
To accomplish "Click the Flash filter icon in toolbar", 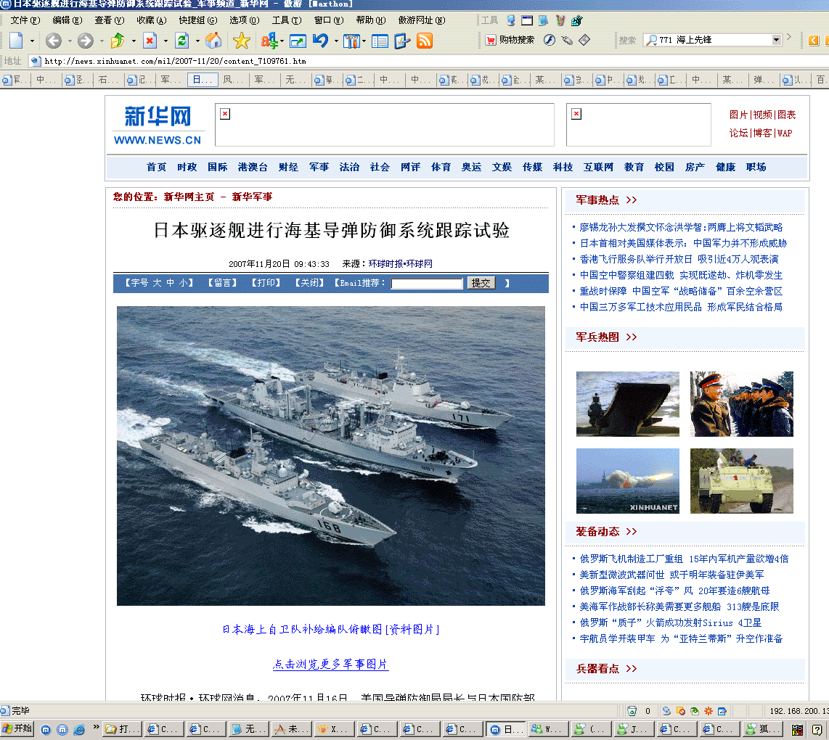I will pyautogui.click(x=550, y=40).
